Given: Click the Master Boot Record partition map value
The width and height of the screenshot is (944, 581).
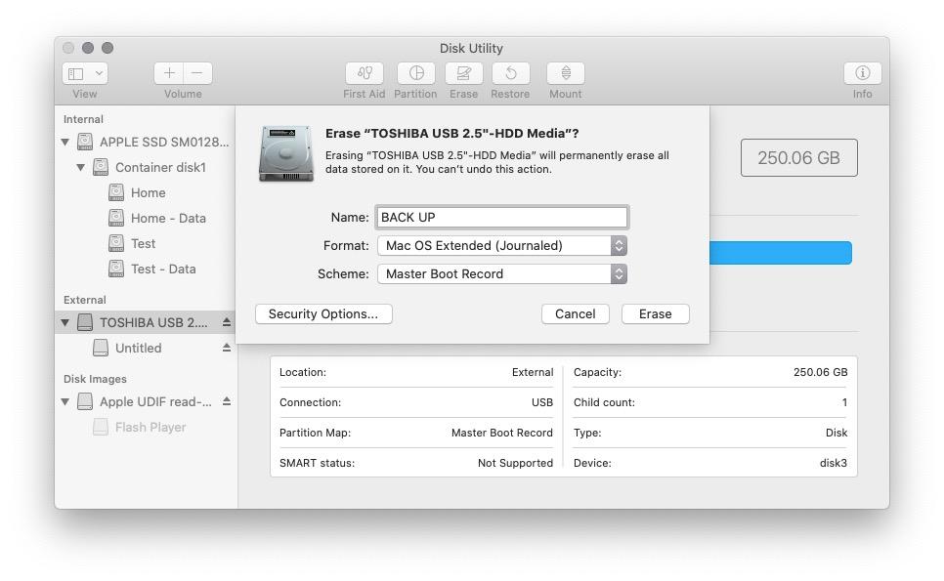Looking at the screenshot, I should [502, 433].
